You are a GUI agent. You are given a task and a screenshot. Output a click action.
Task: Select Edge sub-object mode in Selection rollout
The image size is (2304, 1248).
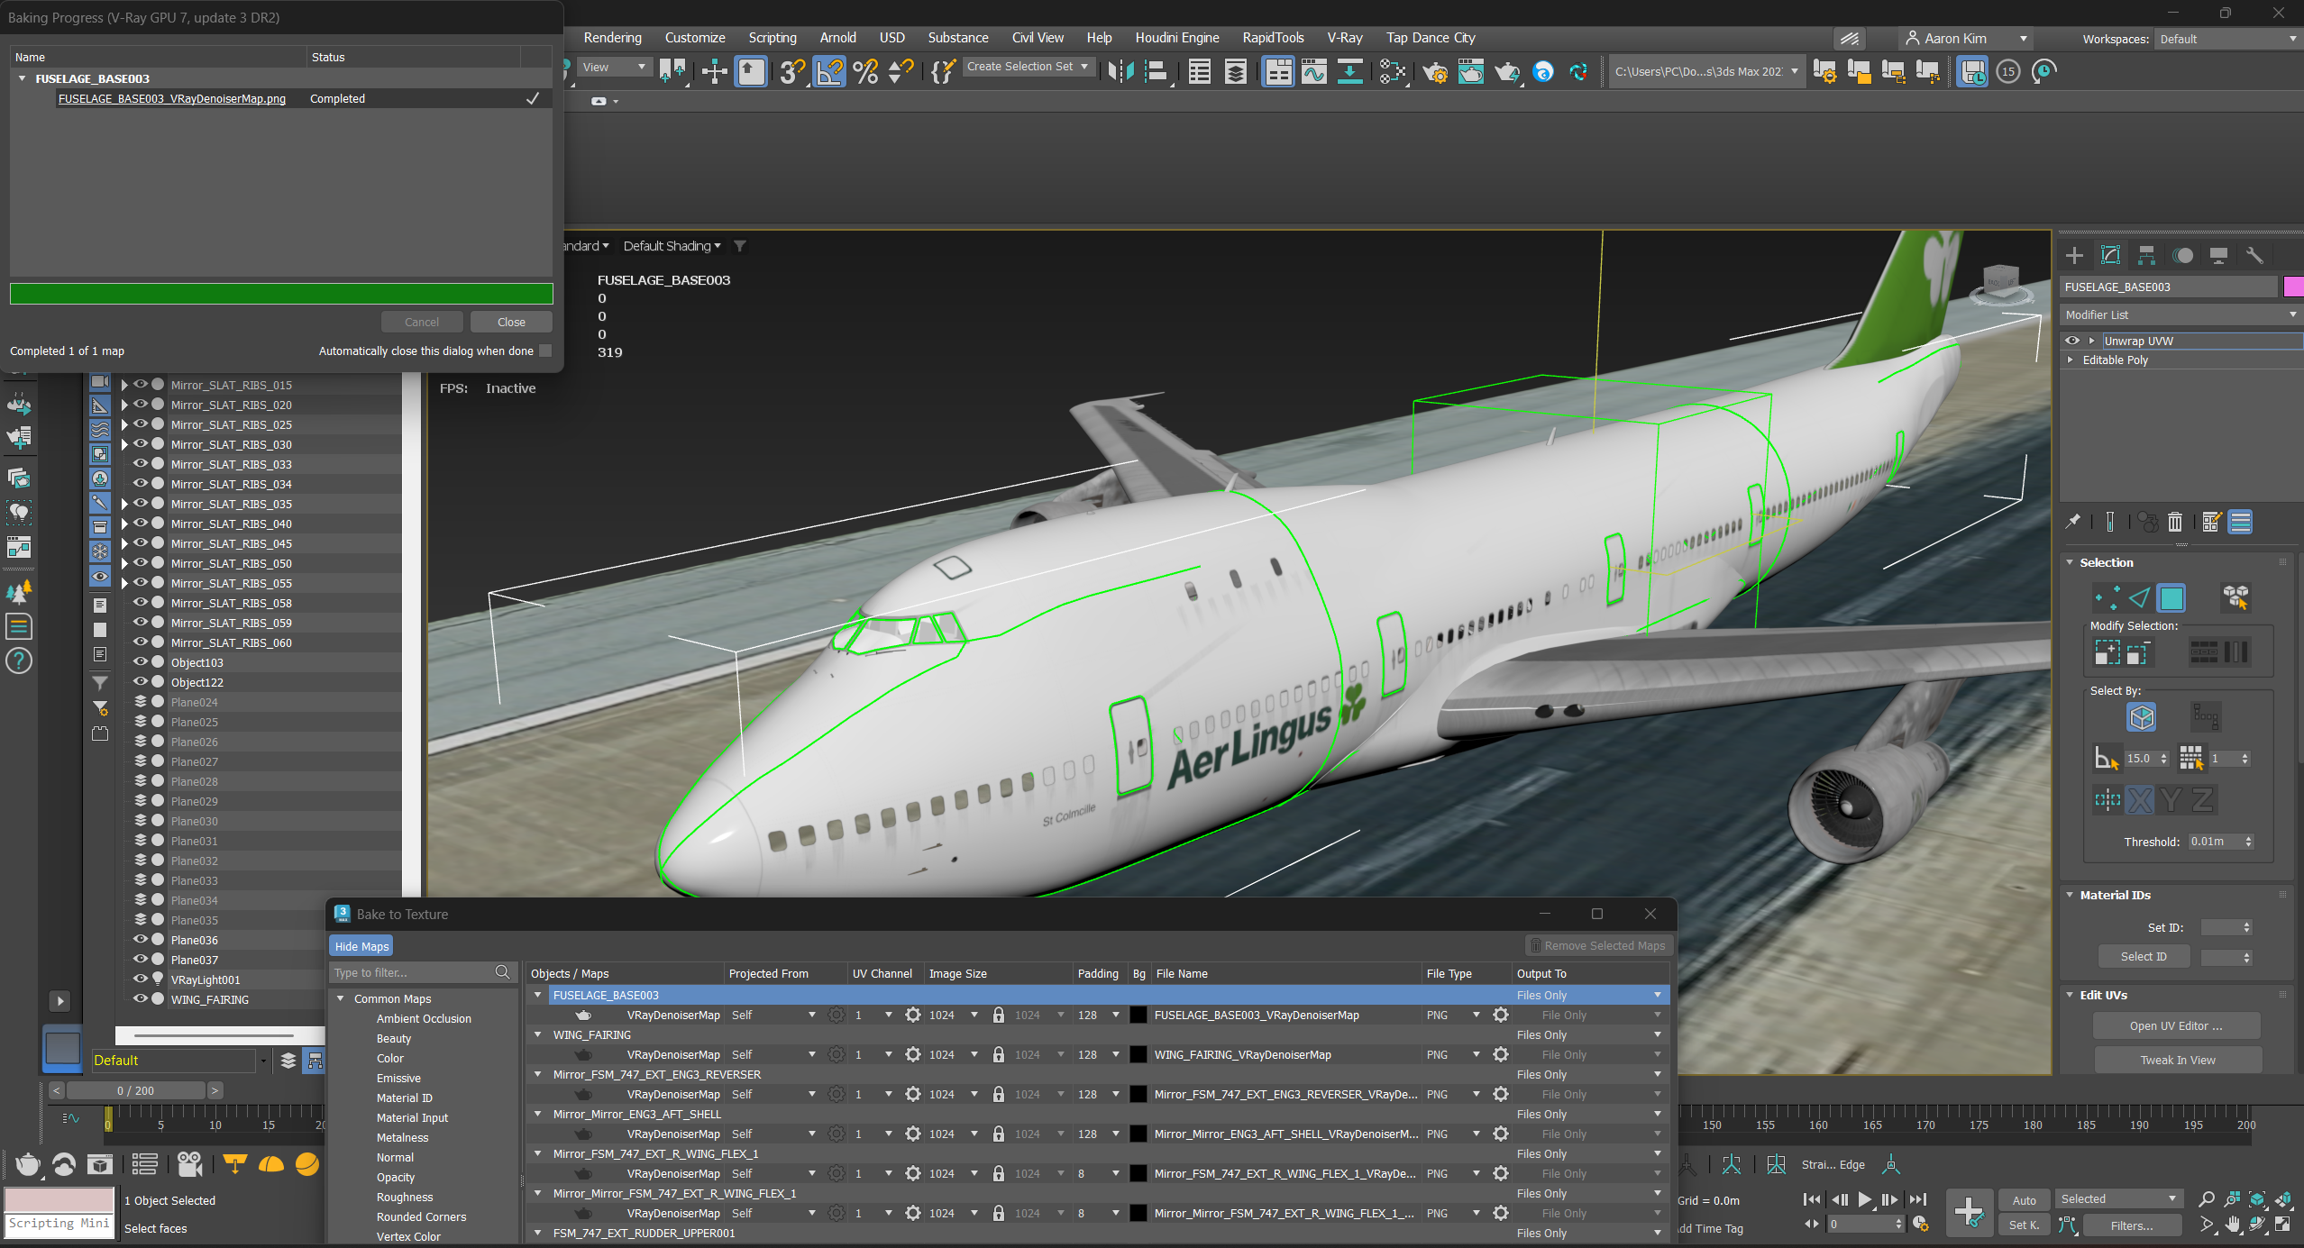click(x=2139, y=597)
